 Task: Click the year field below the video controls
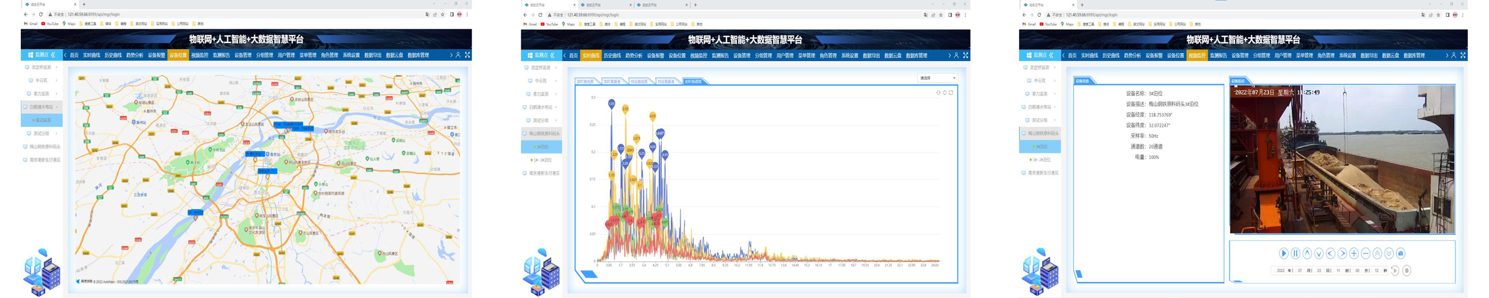pyautogui.click(x=1280, y=271)
